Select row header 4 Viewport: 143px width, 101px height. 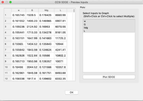click(8, 32)
